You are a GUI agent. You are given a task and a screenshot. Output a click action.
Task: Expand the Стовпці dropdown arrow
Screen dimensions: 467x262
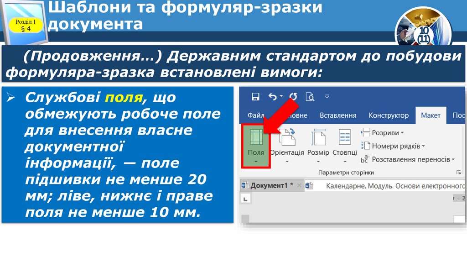click(345, 162)
